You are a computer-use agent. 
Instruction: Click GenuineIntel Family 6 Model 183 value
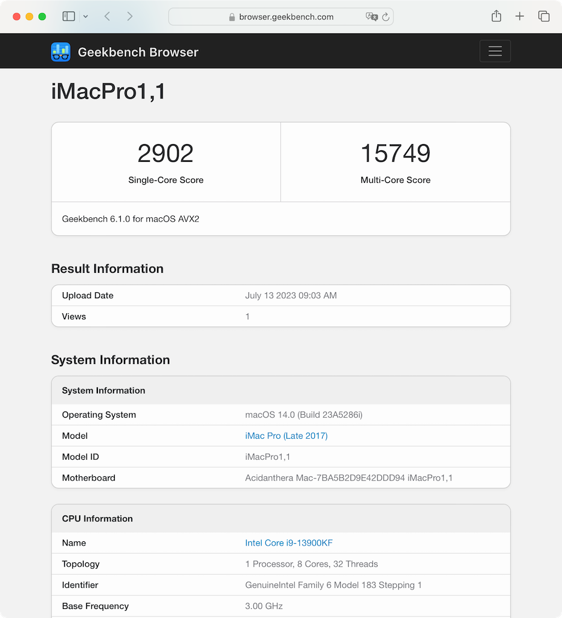(334, 585)
